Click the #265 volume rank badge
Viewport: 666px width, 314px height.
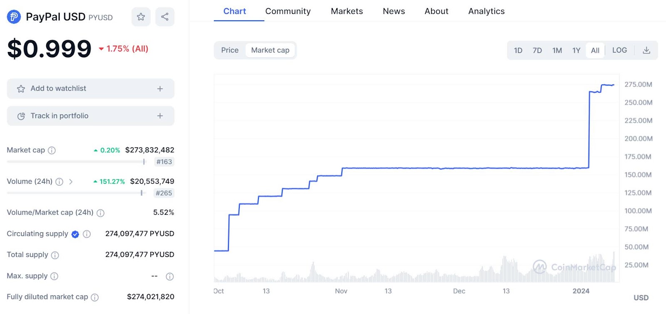tap(164, 193)
